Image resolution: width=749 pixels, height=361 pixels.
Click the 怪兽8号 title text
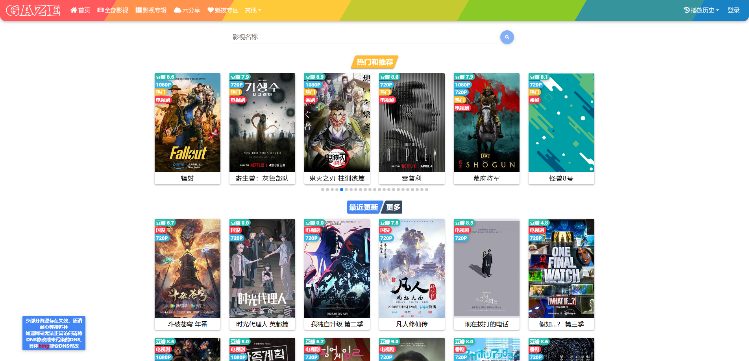(561, 178)
